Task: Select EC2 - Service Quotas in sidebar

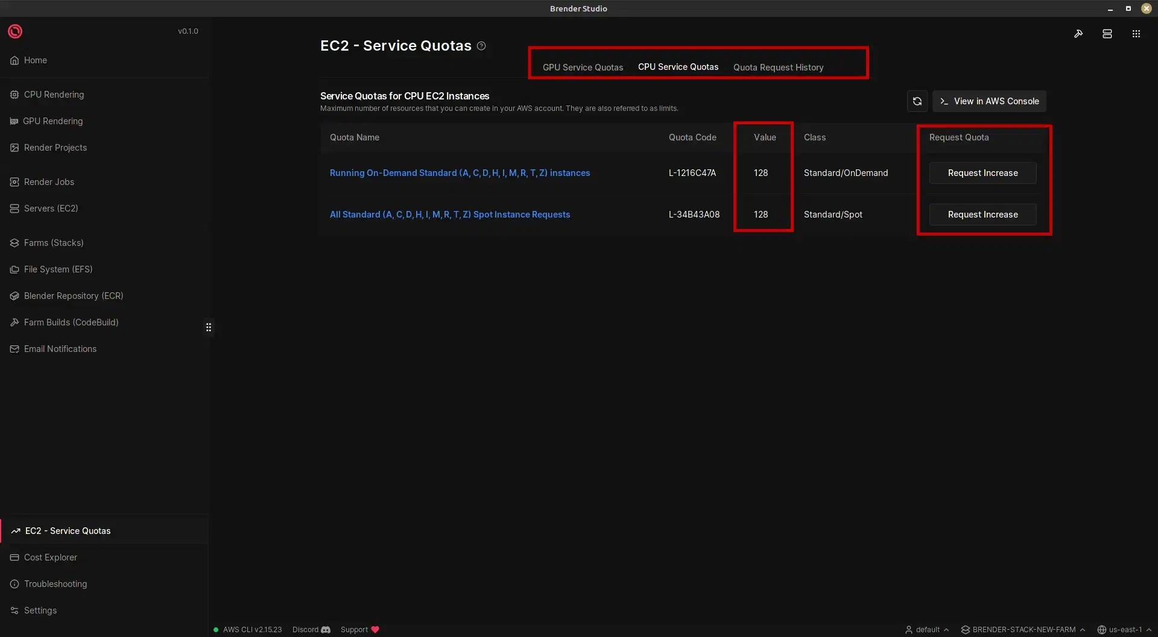Action: [104, 531]
